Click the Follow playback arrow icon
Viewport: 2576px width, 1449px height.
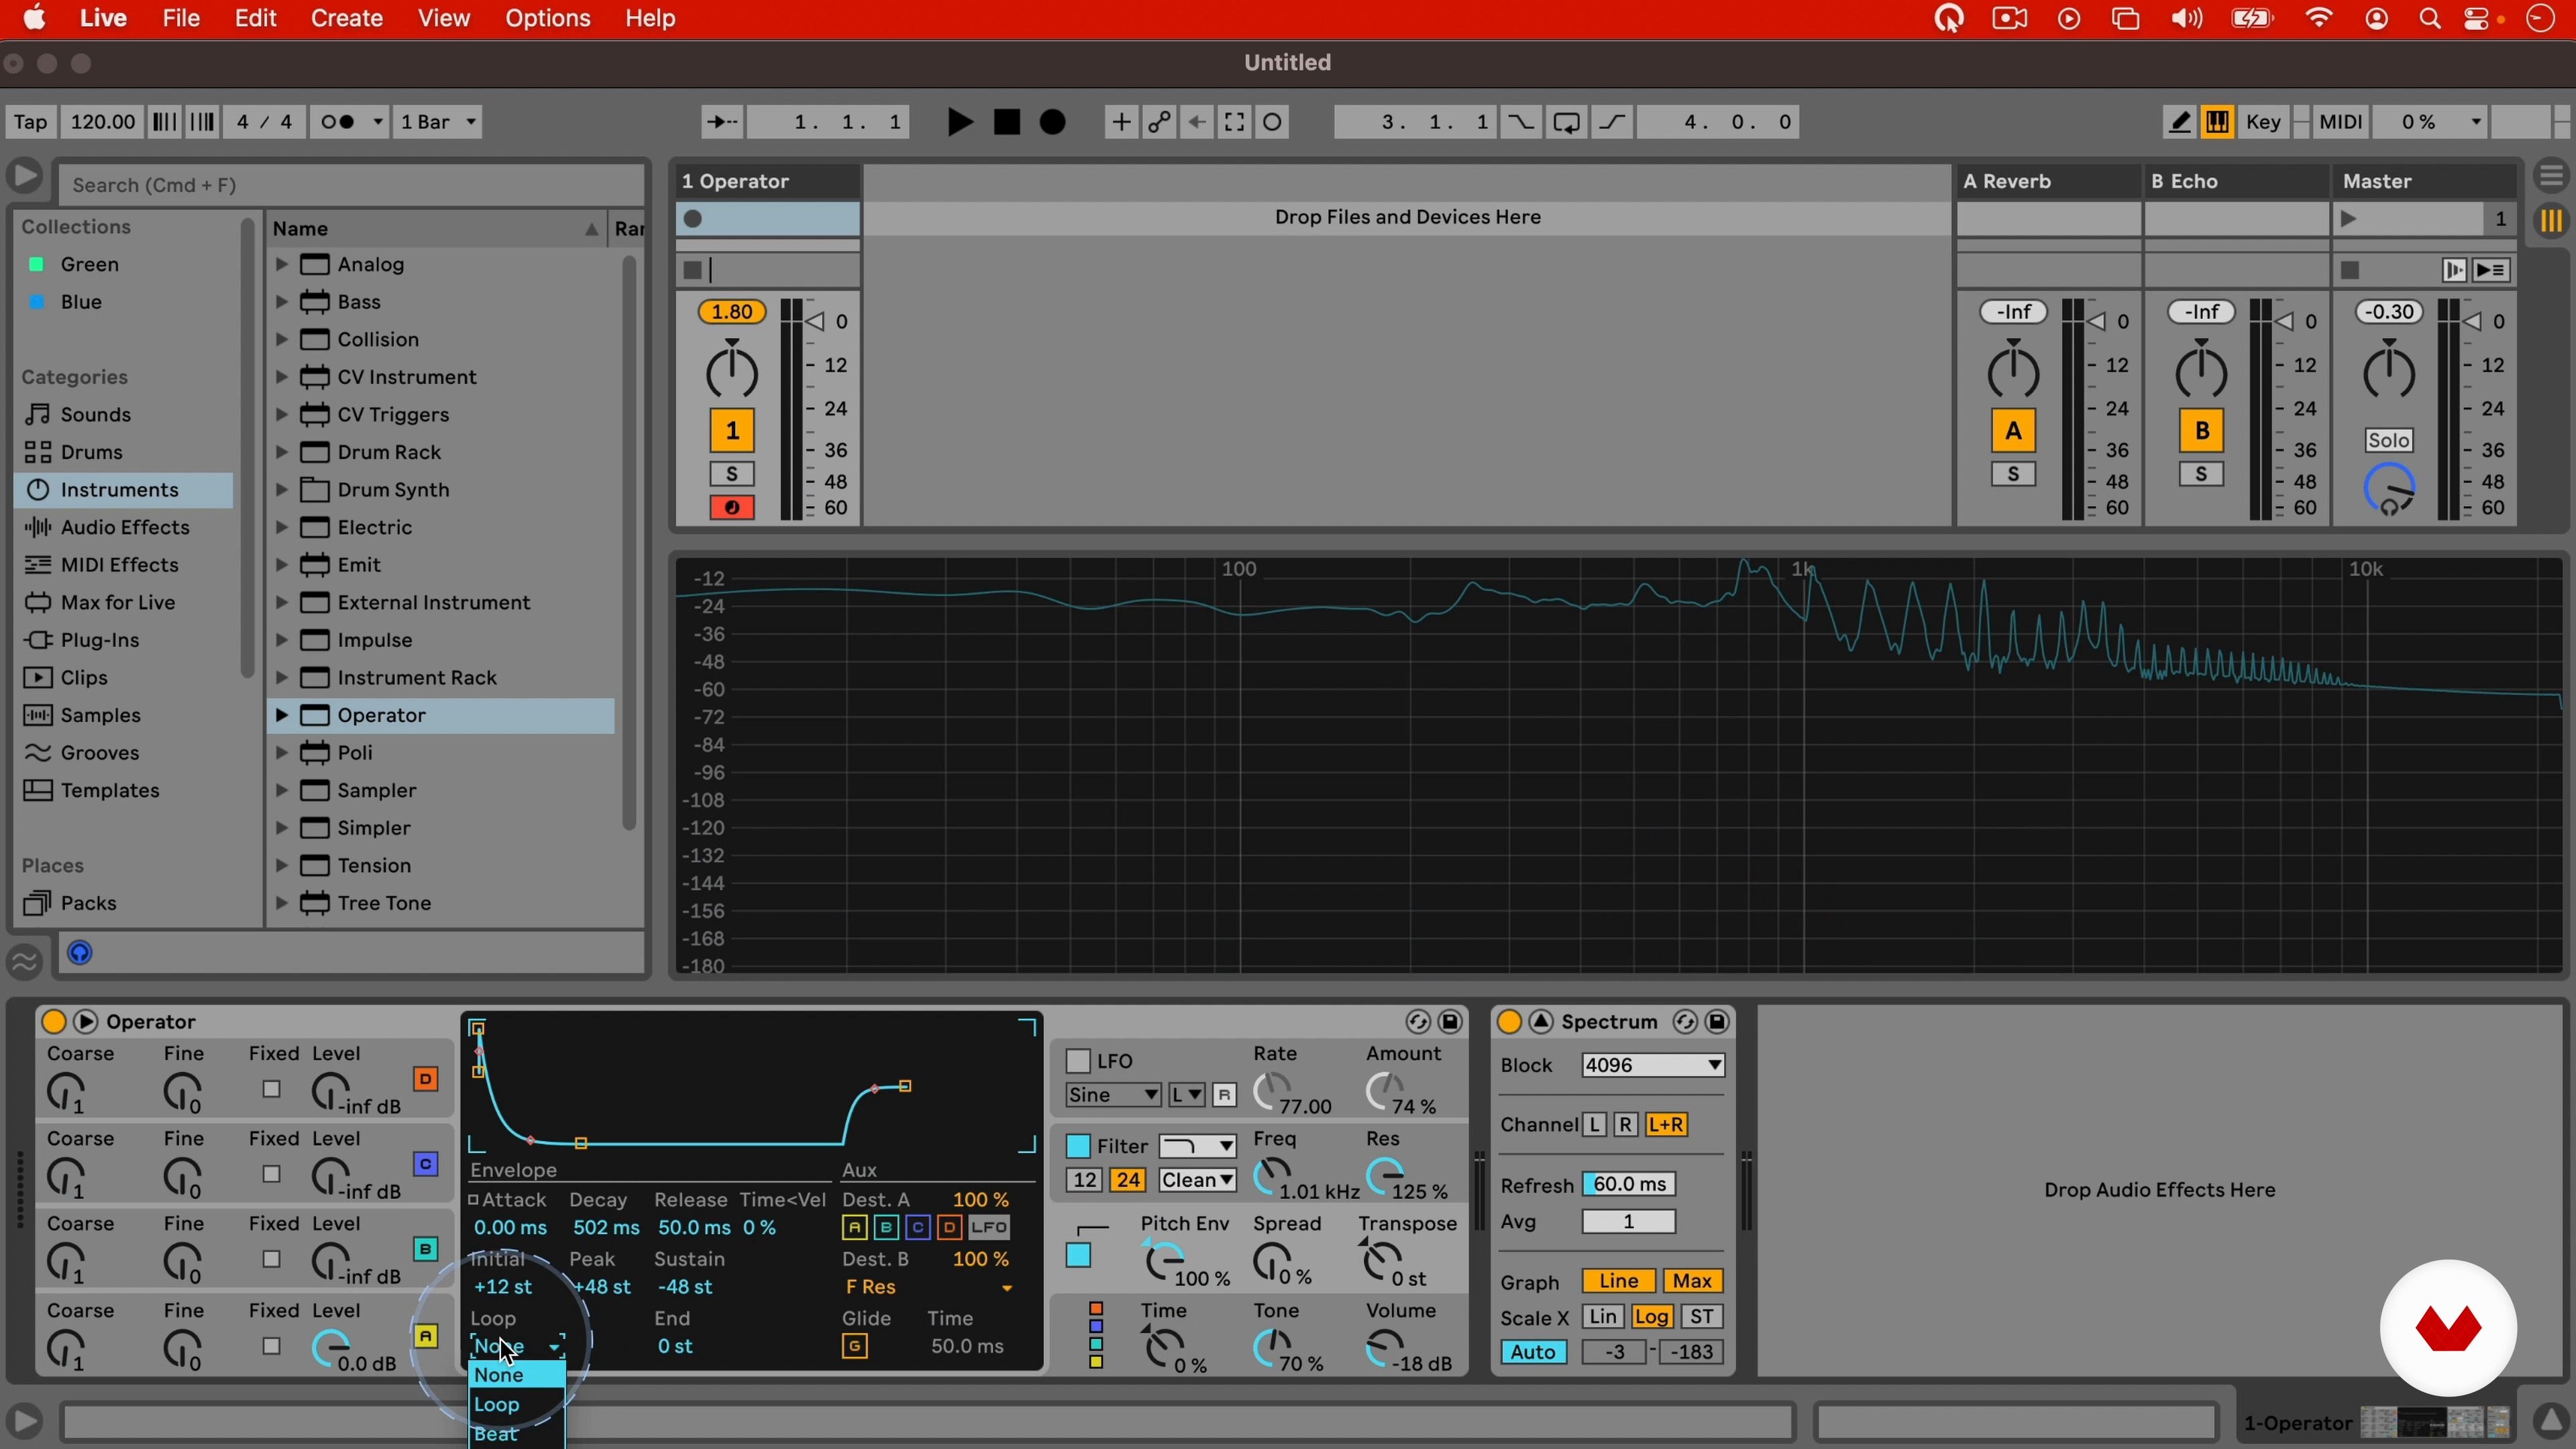[721, 122]
